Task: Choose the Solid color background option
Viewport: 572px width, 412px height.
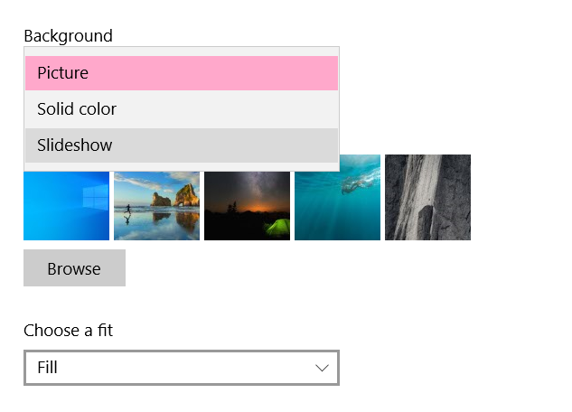Action: tap(181, 109)
